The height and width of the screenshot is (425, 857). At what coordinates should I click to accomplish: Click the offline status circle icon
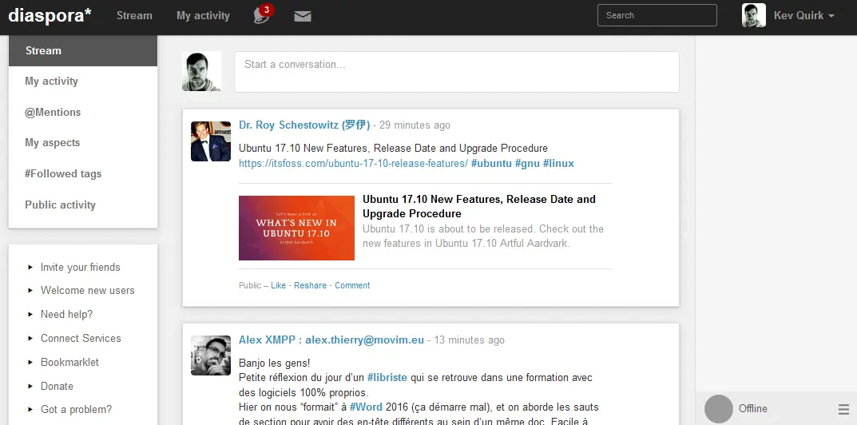coord(719,408)
